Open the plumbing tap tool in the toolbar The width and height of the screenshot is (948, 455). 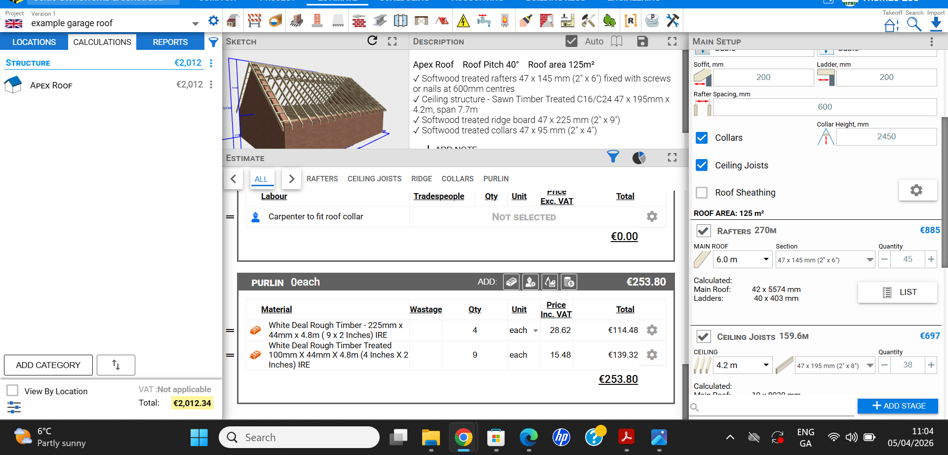(484, 20)
